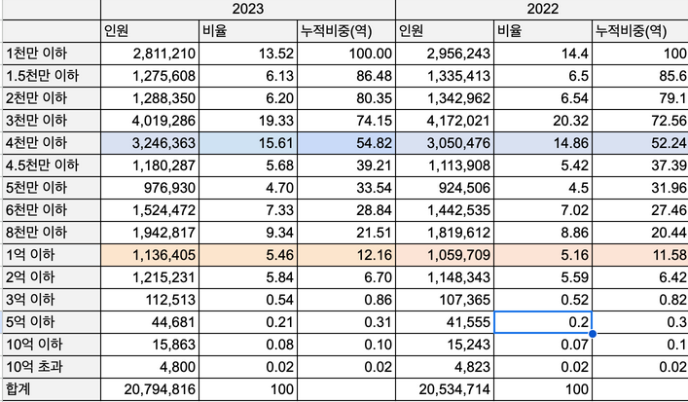Click the cell containing 44,681
The height and width of the screenshot is (402, 688).
(x=150, y=322)
